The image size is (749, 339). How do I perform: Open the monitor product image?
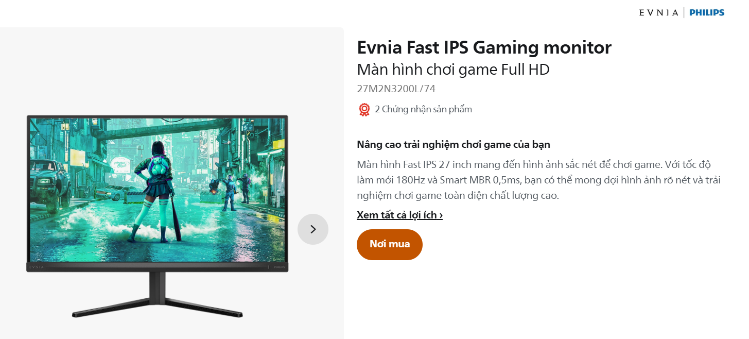click(158, 216)
